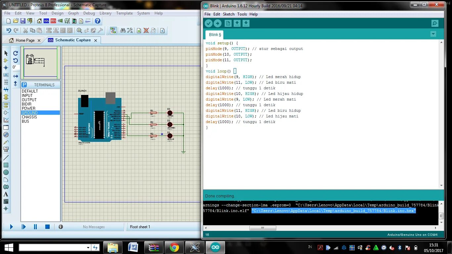
Task: Open the Arduino Edit menu
Action: [217, 14]
